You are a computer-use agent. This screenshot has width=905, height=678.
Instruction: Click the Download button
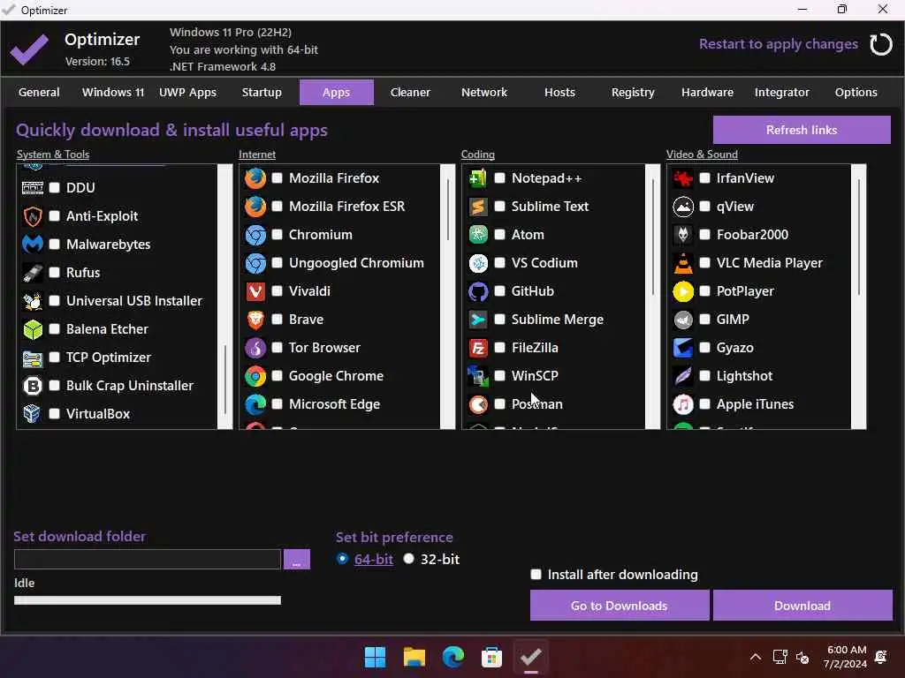point(802,606)
